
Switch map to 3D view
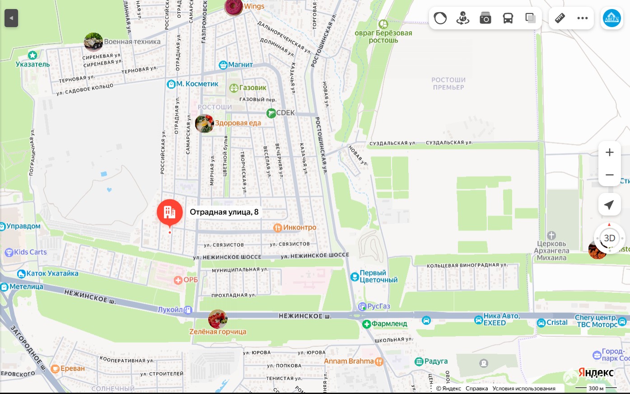click(x=609, y=238)
